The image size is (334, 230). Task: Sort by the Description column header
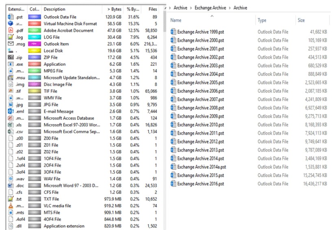pos(54,9)
